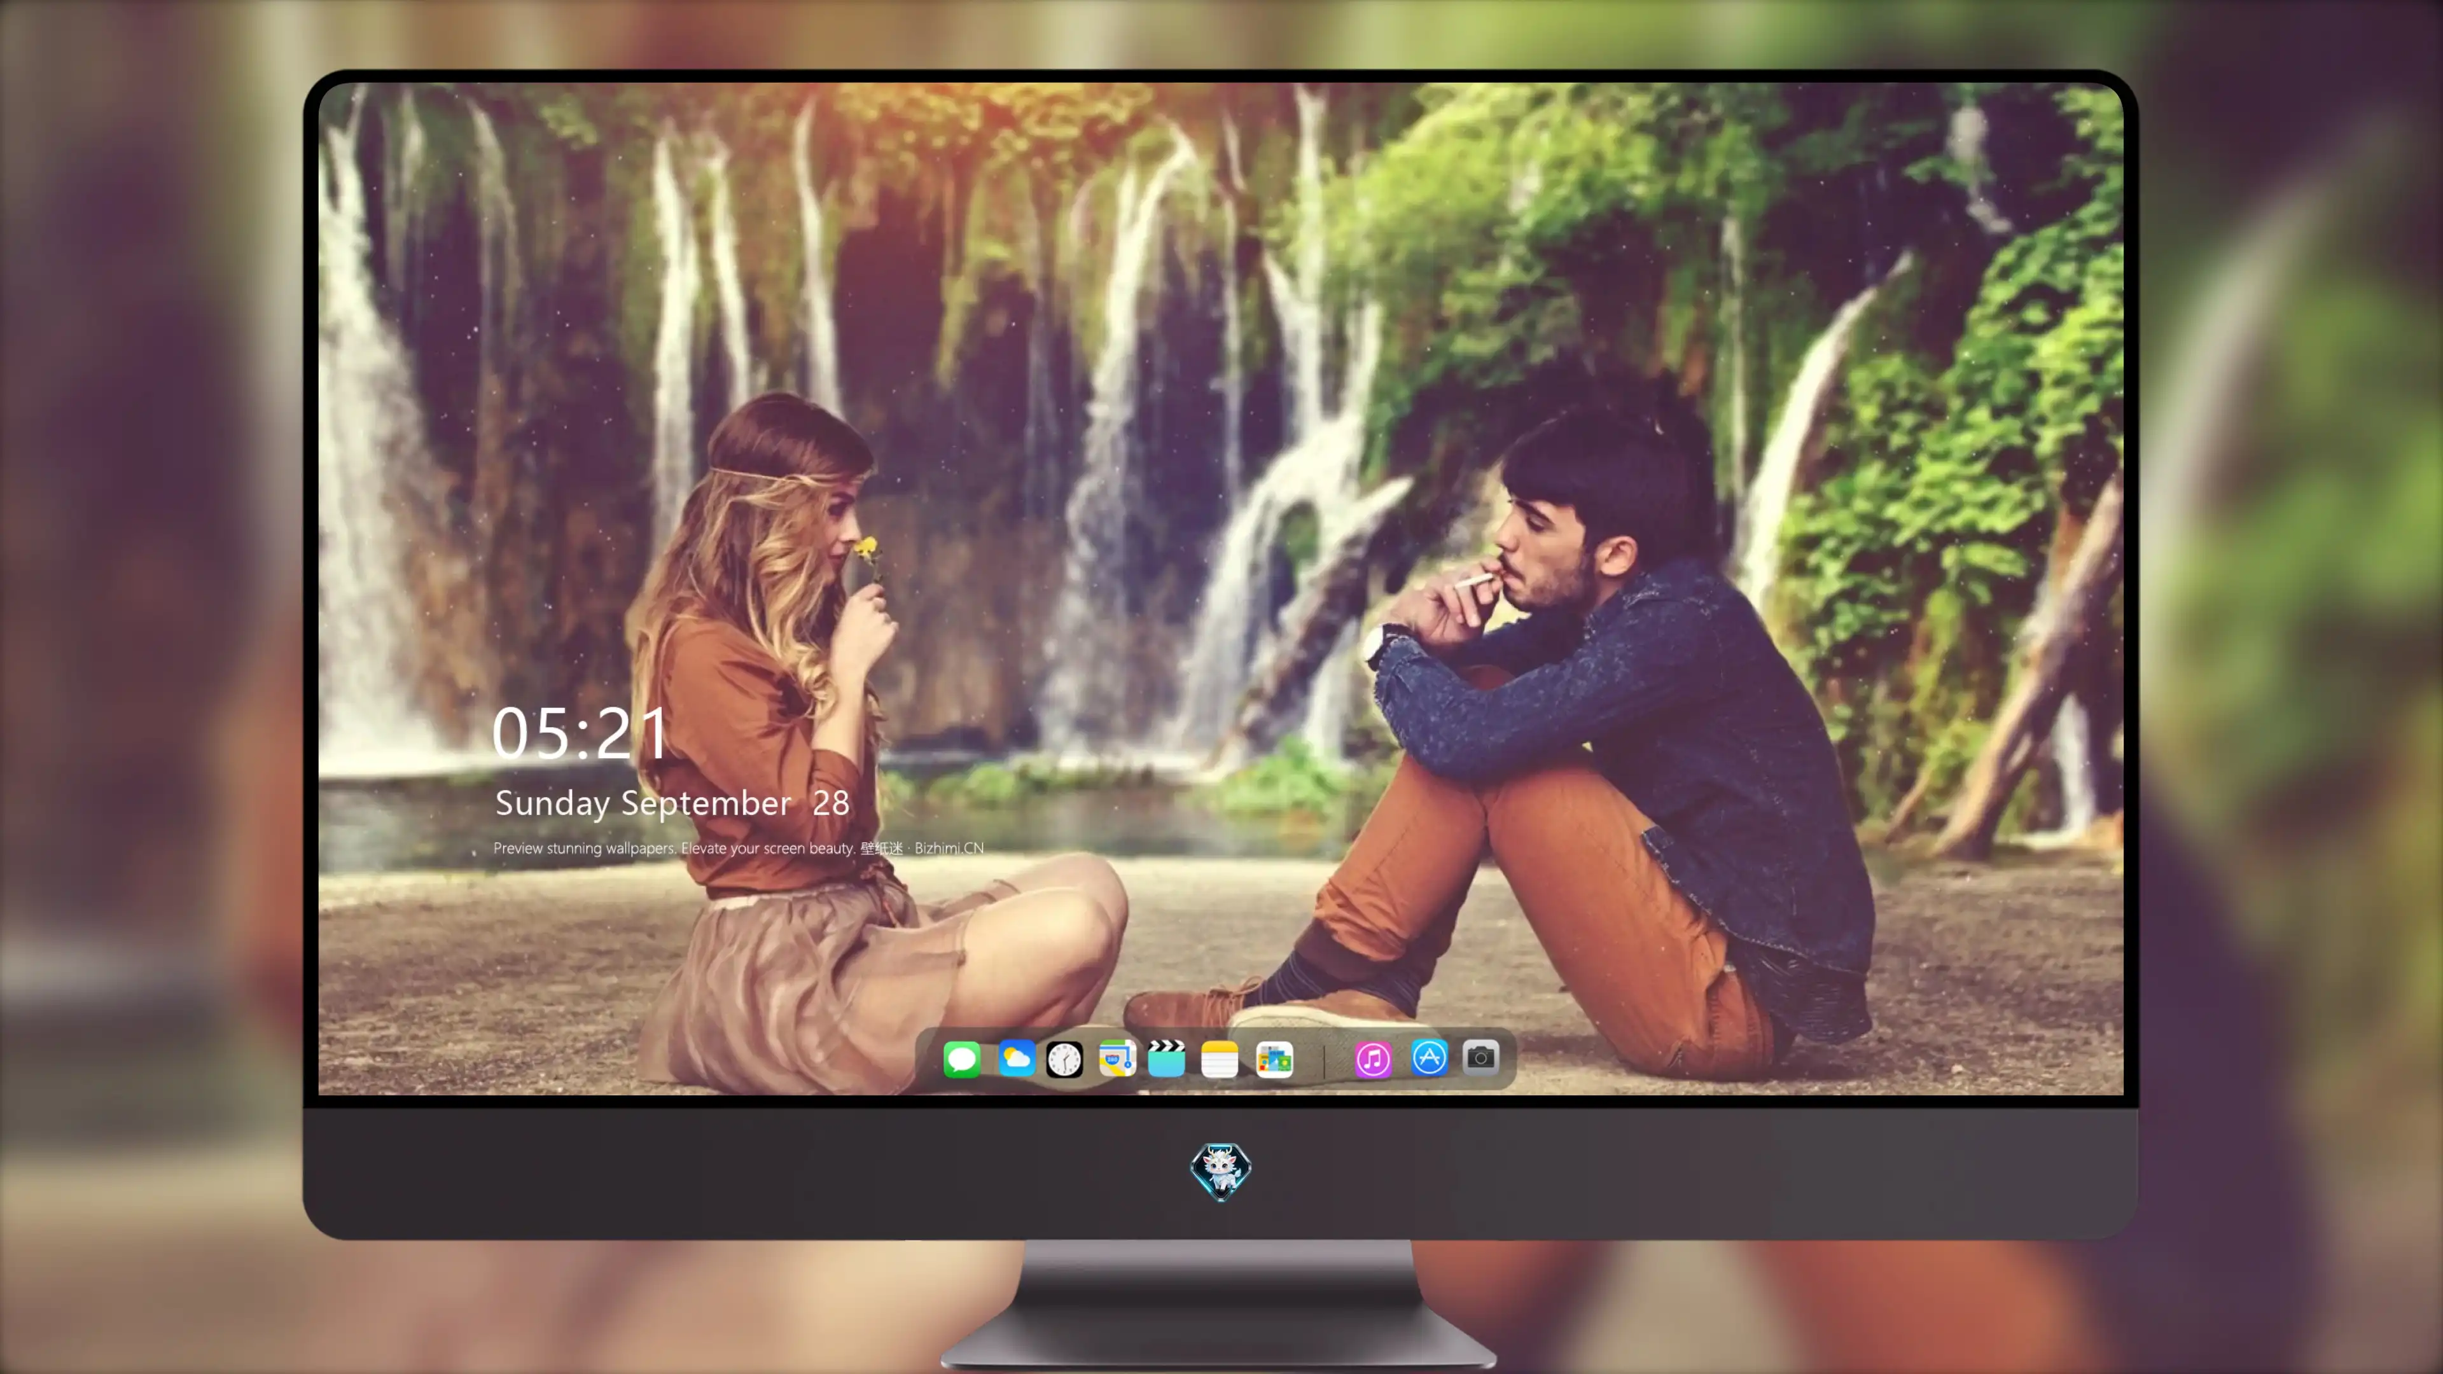
Task: Open the green Messages app in dock
Action: pos(962,1059)
